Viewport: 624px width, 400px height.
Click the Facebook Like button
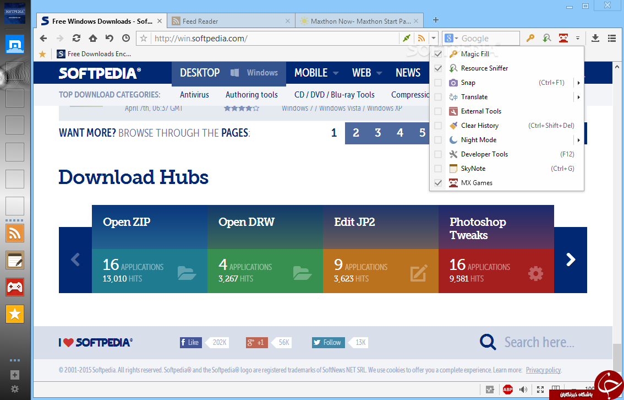click(190, 342)
